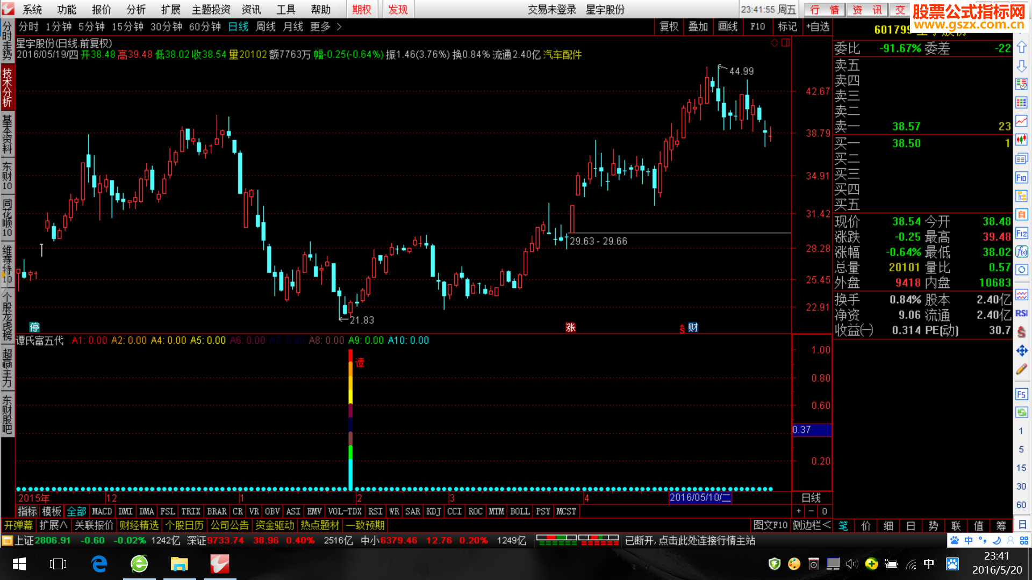Switch chart to 5分钟 period

click(91, 26)
